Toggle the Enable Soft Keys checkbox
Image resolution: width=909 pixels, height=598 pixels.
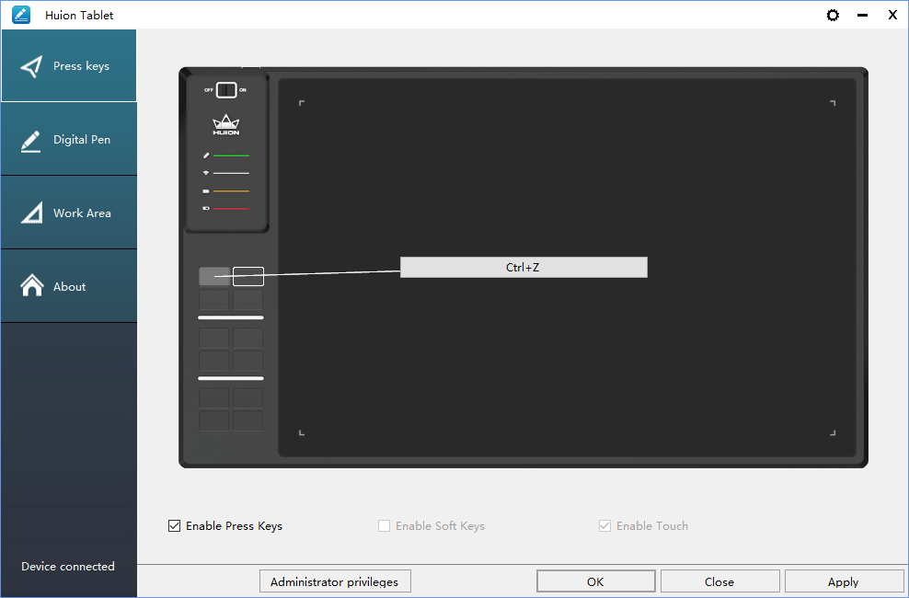(384, 525)
